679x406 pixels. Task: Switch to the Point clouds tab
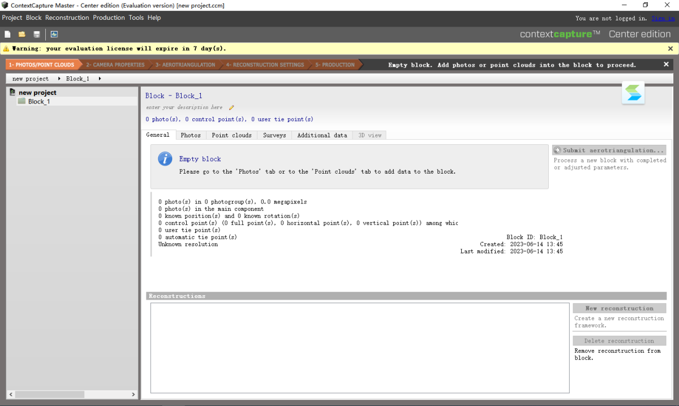click(x=231, y=135)
